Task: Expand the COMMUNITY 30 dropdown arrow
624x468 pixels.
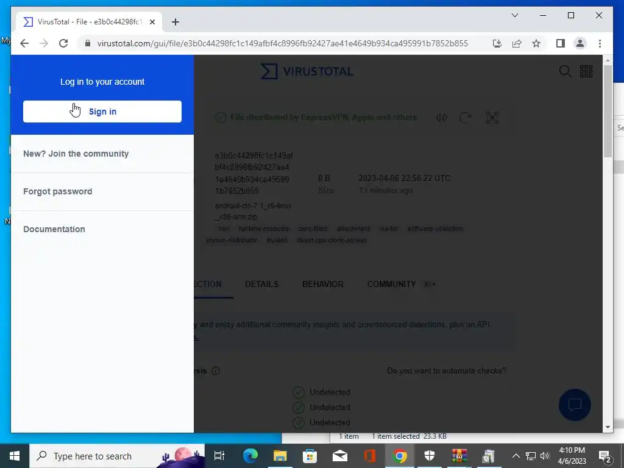Action: coord(434,285)
